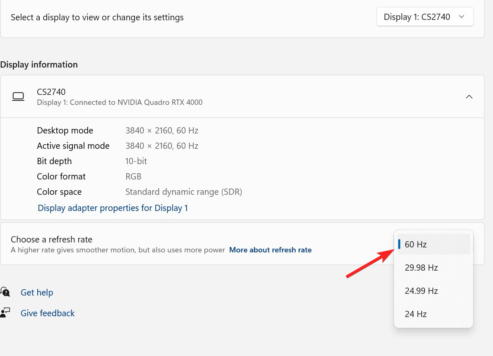Open the Get help link
Image resolution: width=493 pixels, height=356 pixels.
(37, 293)
